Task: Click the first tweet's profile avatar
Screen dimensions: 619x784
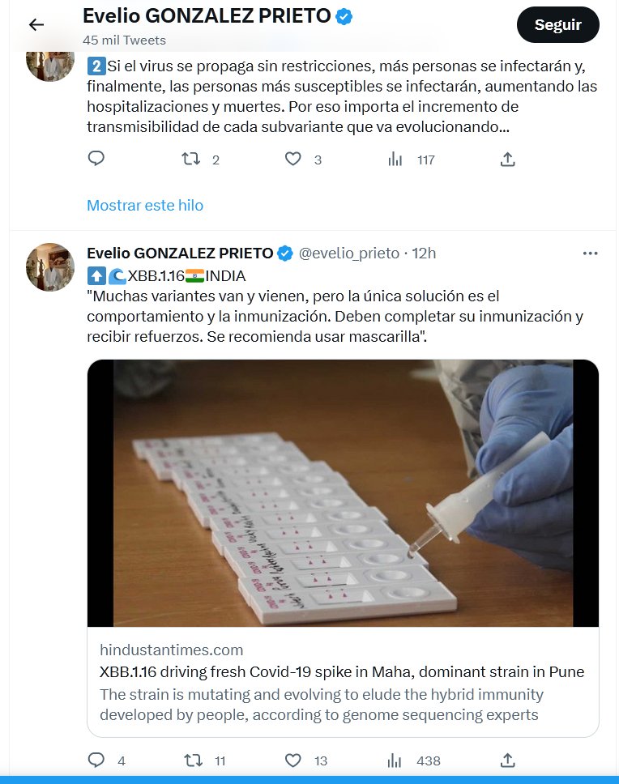Action: point(51,58)
